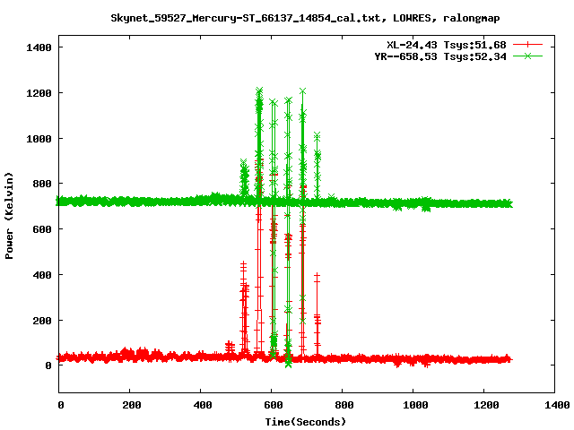Click the y-axis value 1400

pyautogui.click(x=39, y=47)
